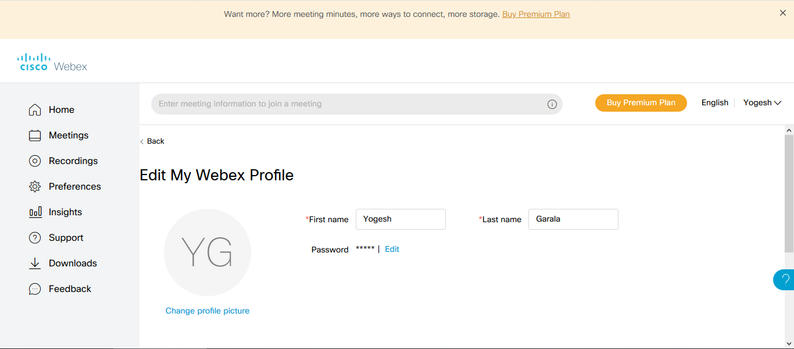
Task: Click the Feedback speech bubble icon
Action: [35, 289]
